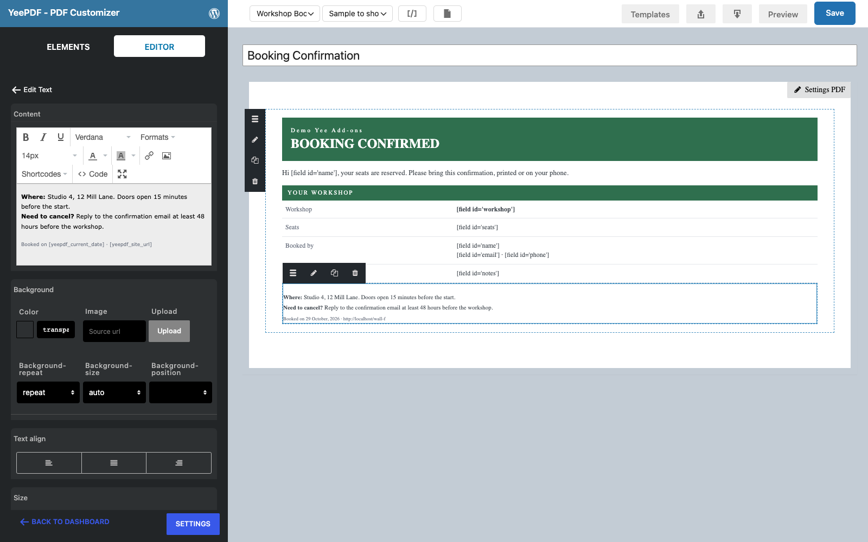Screen dimensions: 868x542
Task: Click the WordPress logo icon
Action: pos(214,14)
